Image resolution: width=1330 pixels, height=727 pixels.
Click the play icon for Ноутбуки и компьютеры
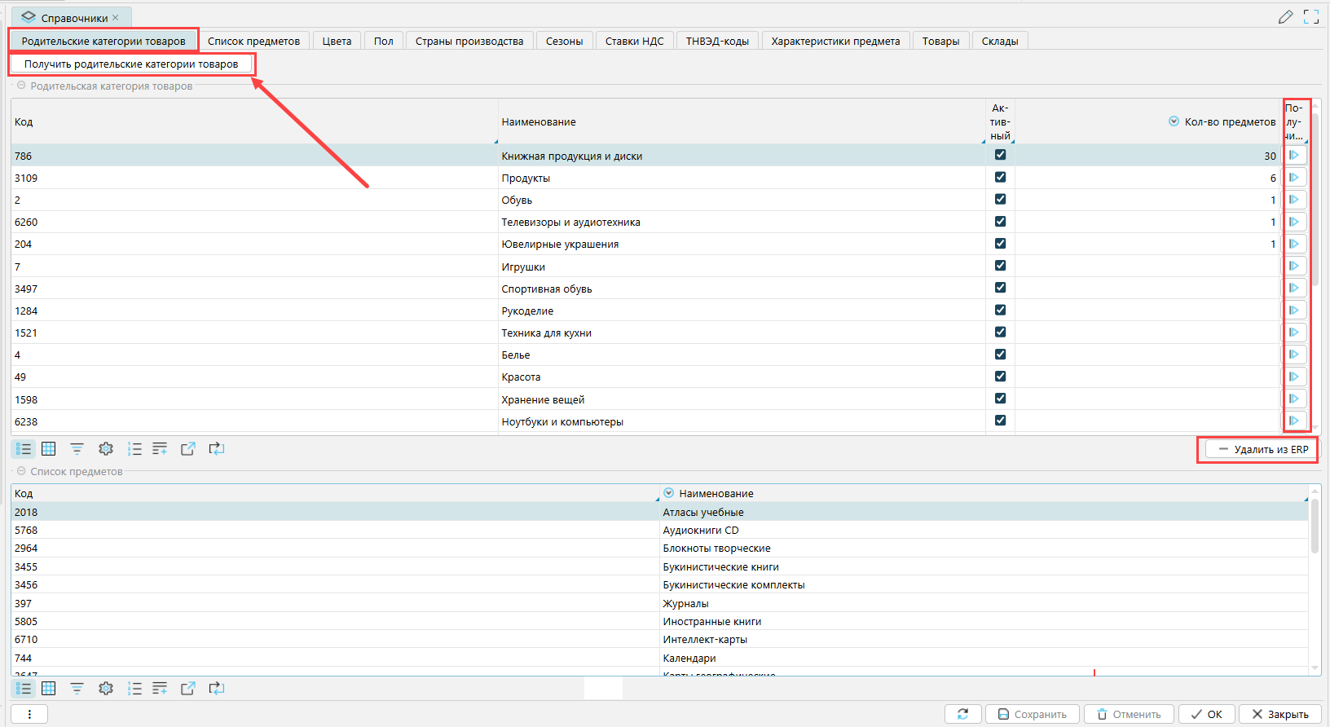(1294, 421)
